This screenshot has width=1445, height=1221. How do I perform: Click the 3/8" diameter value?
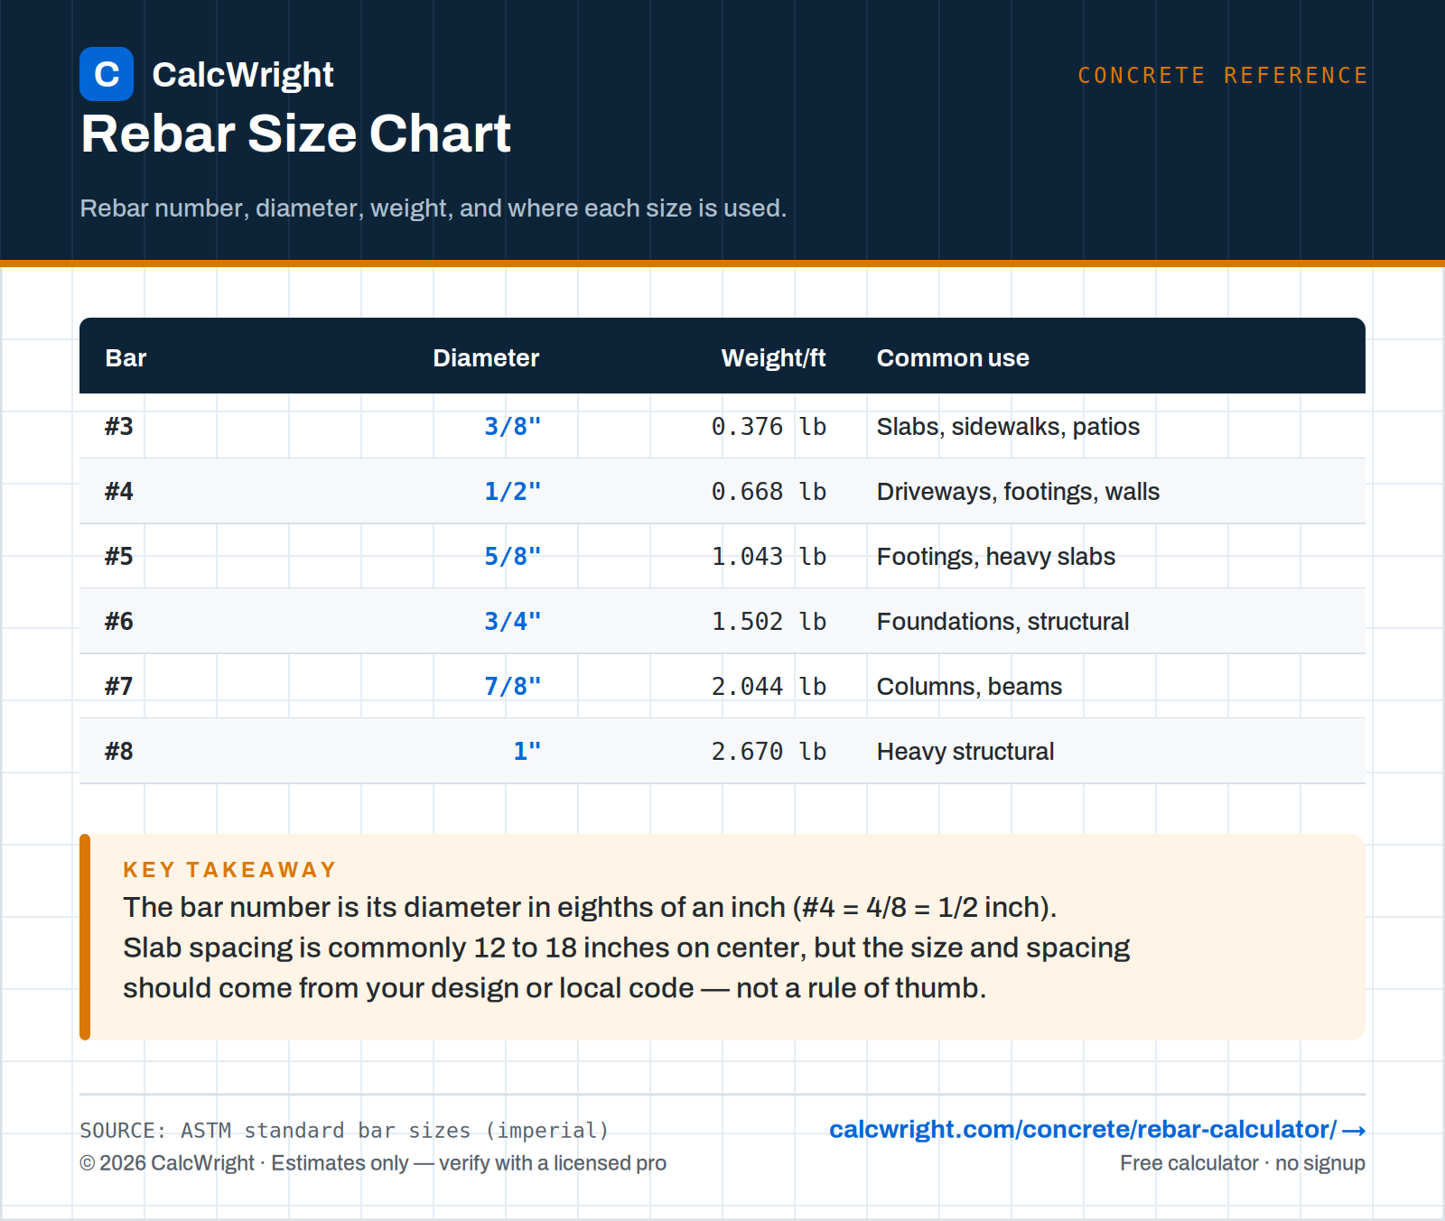(x=512, y=426)
